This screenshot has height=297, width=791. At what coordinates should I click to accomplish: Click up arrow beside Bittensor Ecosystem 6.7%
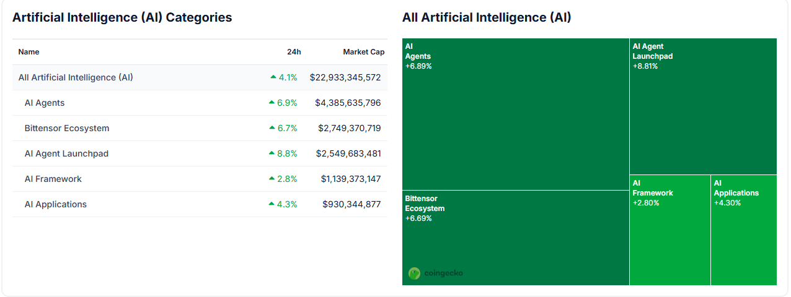point(272,128)
